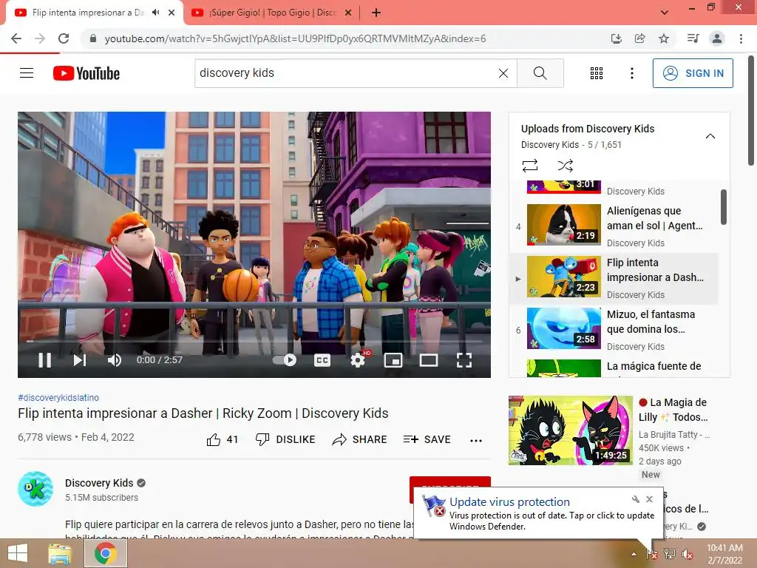Open Windows Start button
757x568 pixels.
(x=18, y=553)
